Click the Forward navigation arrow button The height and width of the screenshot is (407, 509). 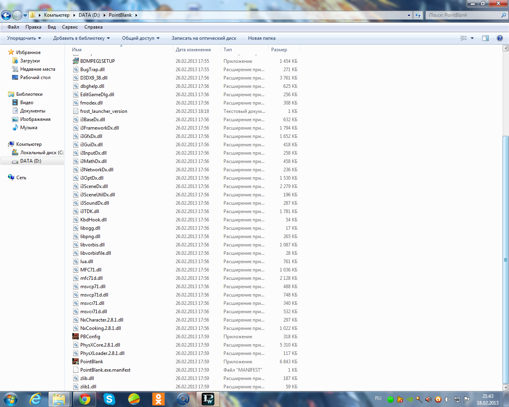[x=17, y=16]
